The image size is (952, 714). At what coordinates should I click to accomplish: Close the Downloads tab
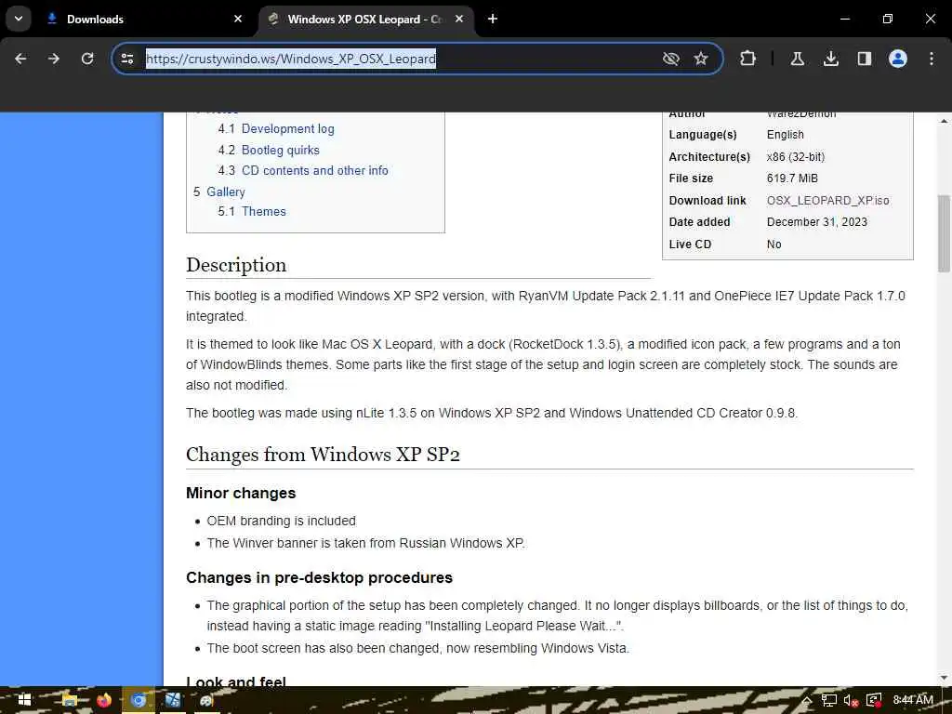(x=238, y=19)
